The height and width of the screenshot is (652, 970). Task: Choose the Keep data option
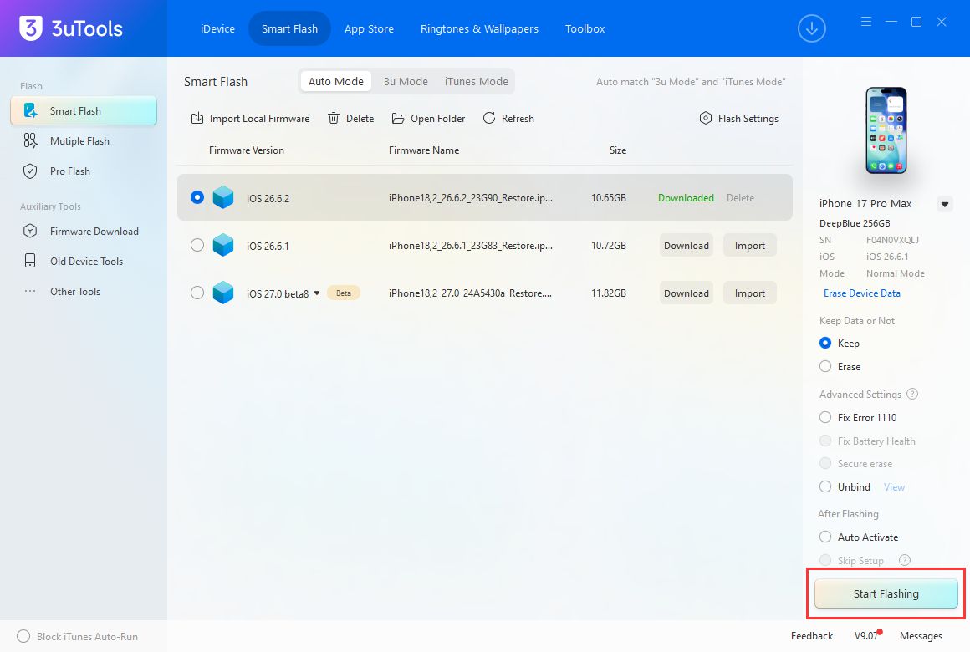pos(825,343)
